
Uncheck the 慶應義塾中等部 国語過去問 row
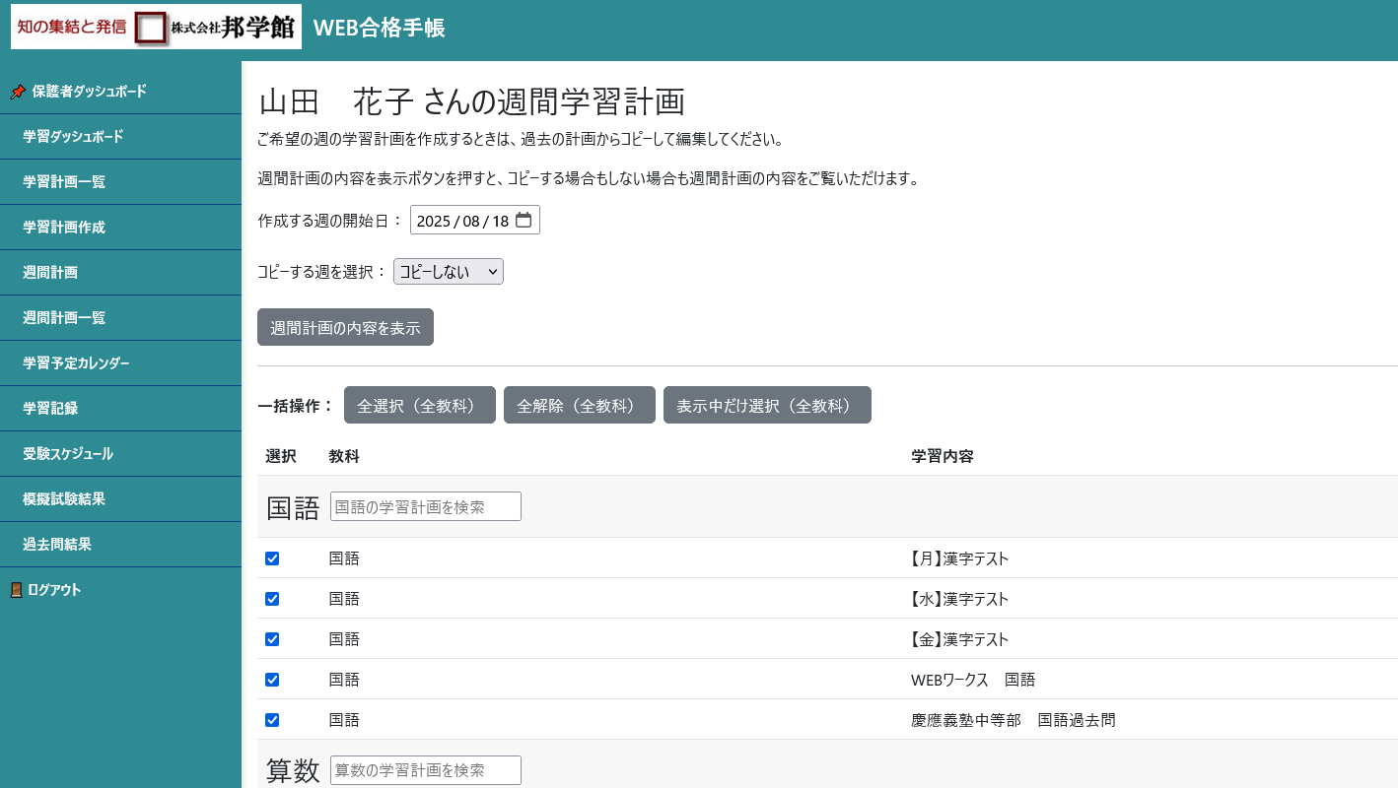point(272,720)
